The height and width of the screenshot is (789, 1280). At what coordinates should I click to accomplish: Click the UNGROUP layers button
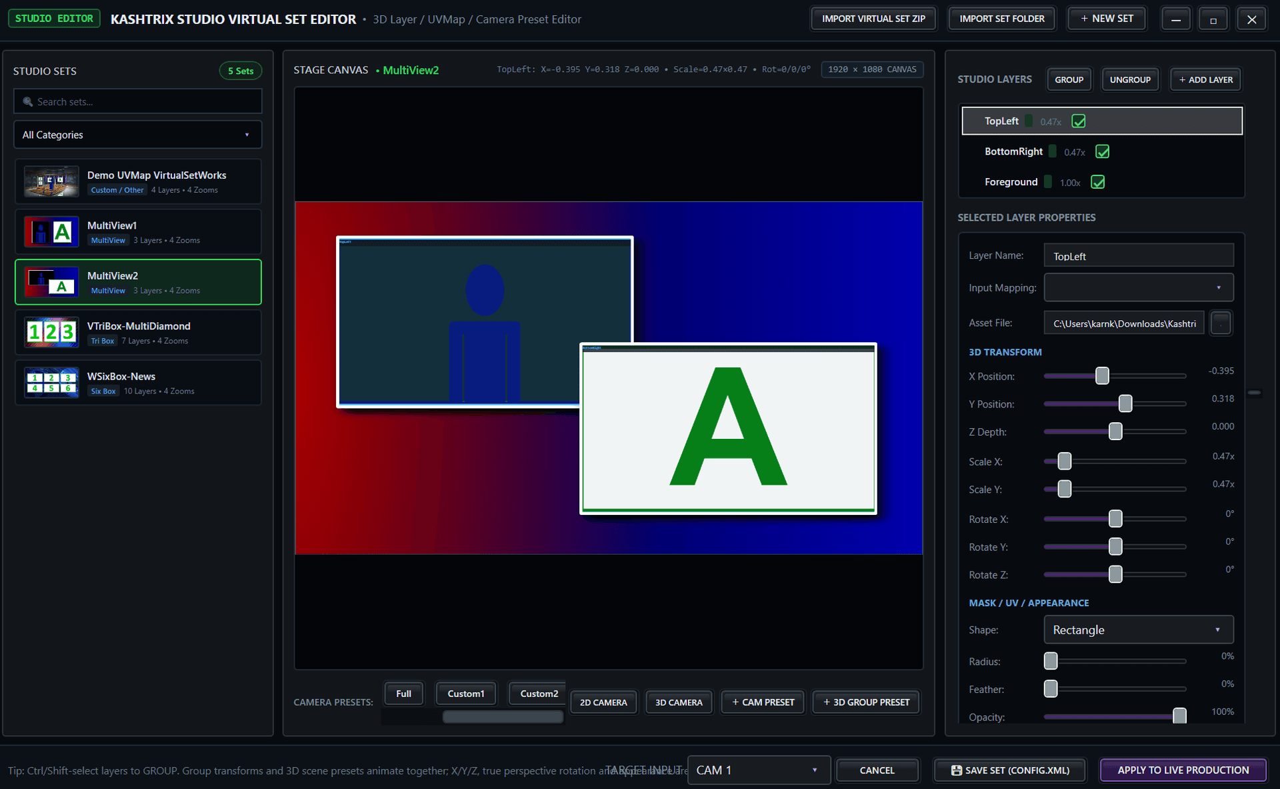point(1130,79)
